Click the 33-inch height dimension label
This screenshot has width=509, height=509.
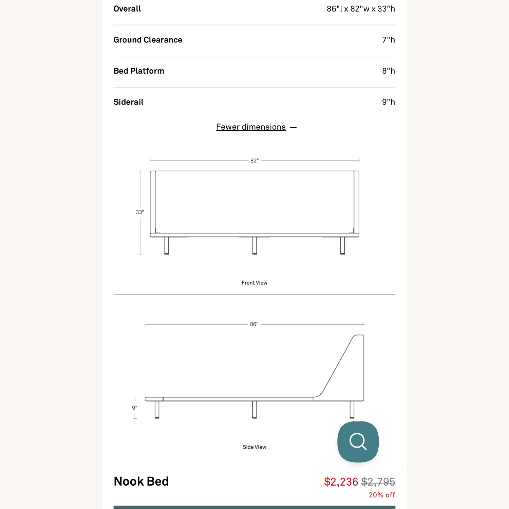point(140,211)
